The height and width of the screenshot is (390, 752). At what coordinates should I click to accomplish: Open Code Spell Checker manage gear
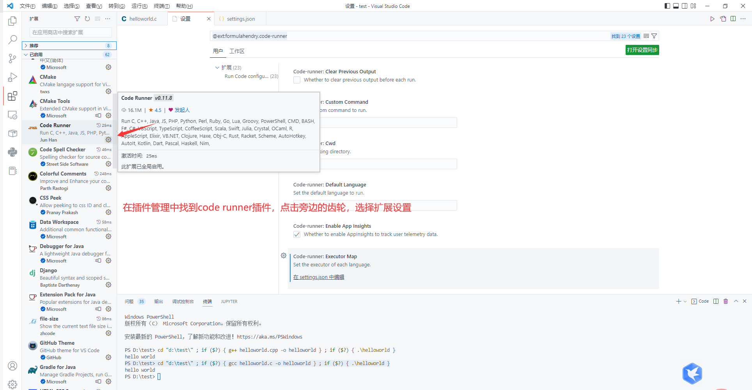[x=108, y=164]
